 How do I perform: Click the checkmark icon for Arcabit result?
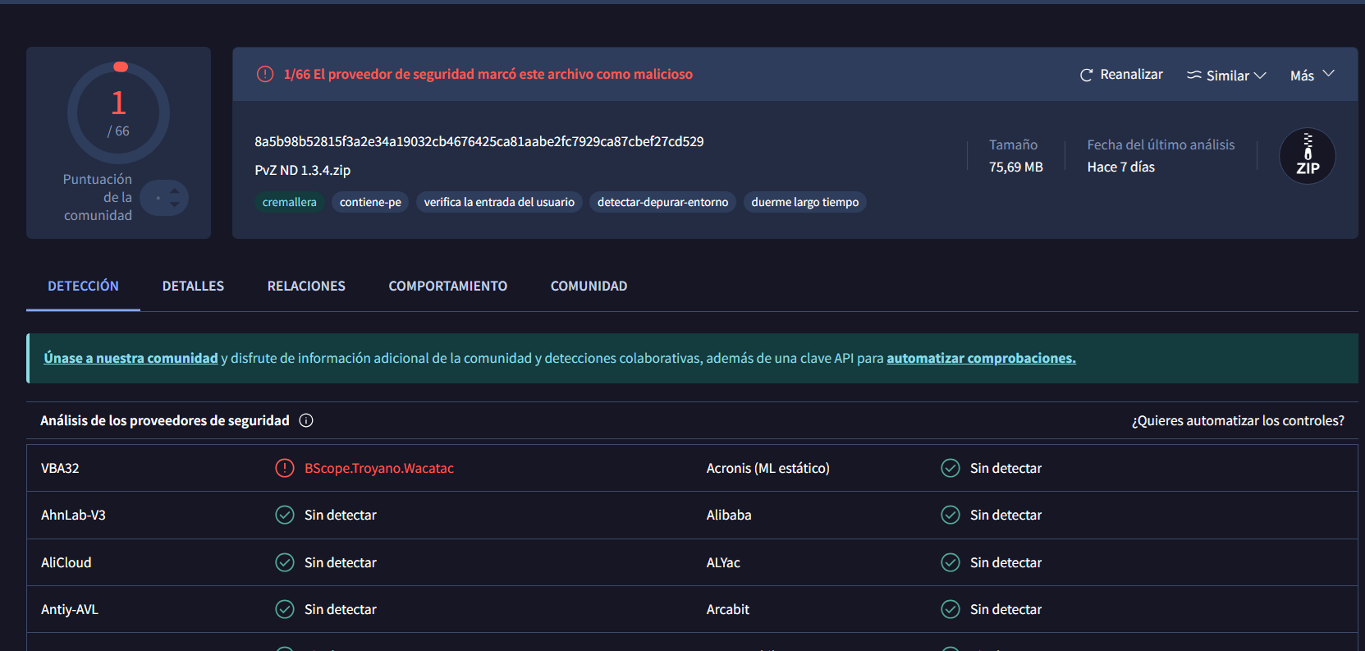[x=950, y=609]
